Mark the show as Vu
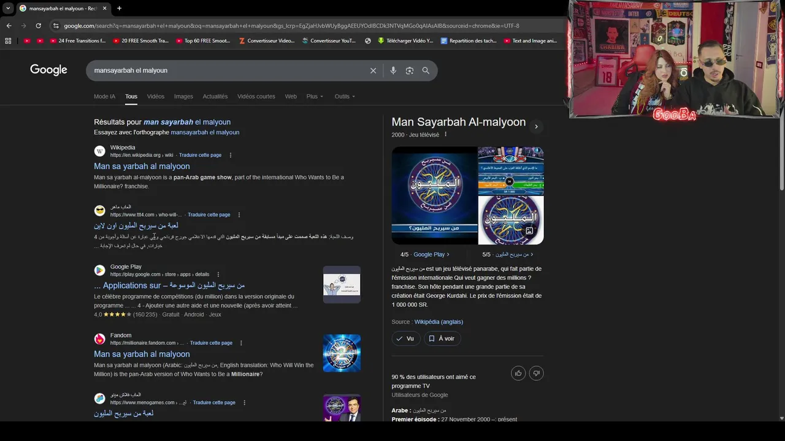 [x=405, y=338]
